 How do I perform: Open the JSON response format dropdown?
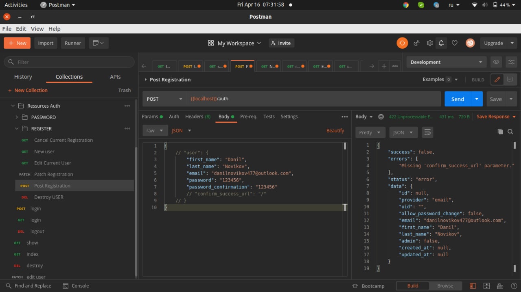coord(403,132)
